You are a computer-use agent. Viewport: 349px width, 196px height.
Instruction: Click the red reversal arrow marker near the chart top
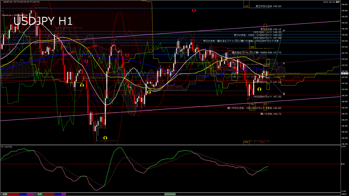194,11
